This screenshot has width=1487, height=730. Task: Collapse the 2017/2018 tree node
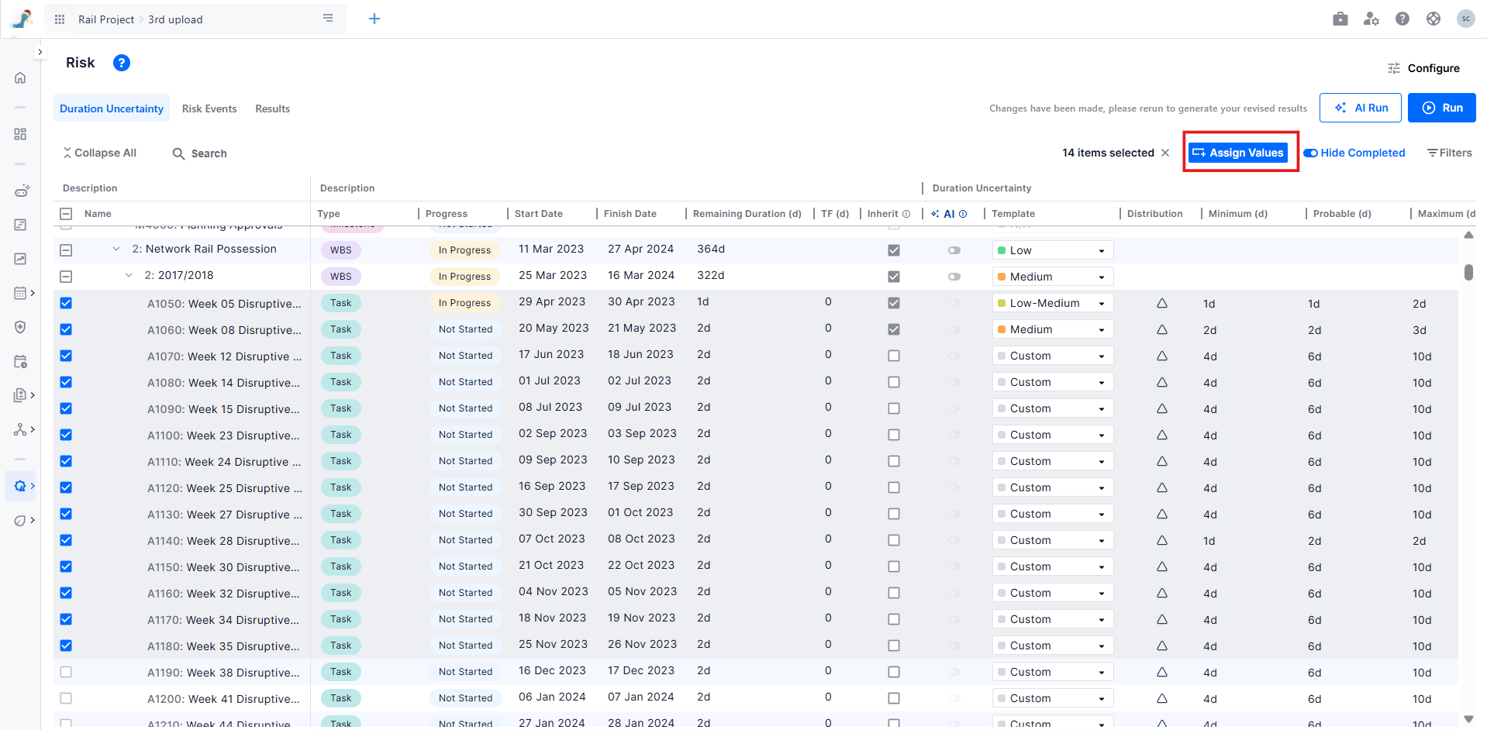point(129,275)
